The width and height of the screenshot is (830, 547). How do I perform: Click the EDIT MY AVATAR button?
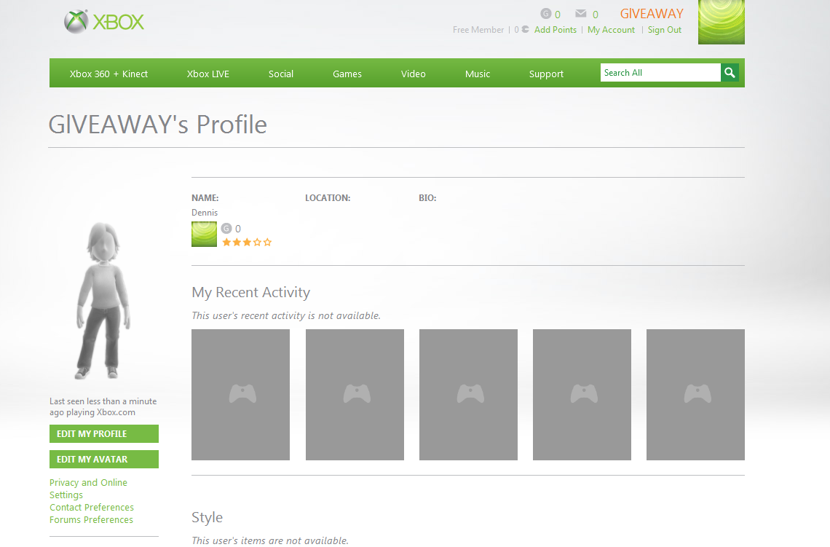[x=104, y=459]
